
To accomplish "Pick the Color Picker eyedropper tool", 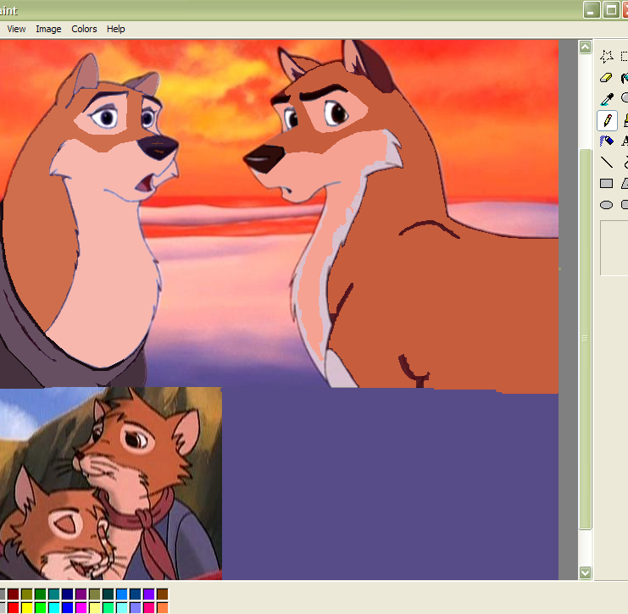I will pyautogui.click(x=607, y=99).
